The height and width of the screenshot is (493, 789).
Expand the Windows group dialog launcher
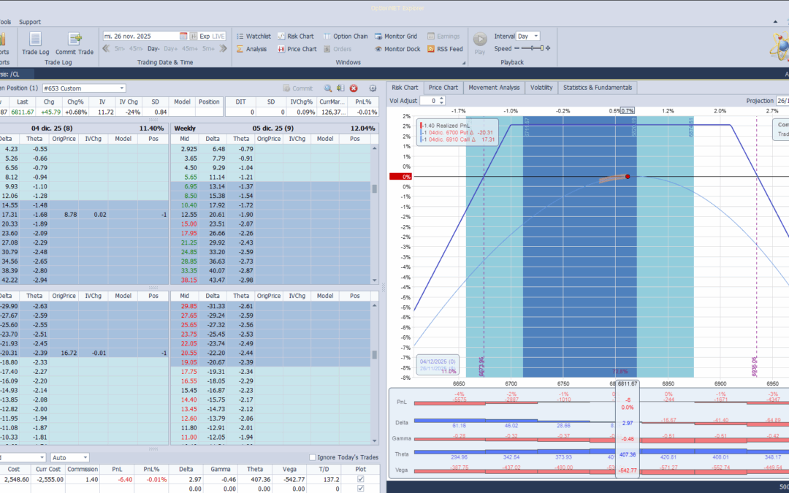point(464,63)
